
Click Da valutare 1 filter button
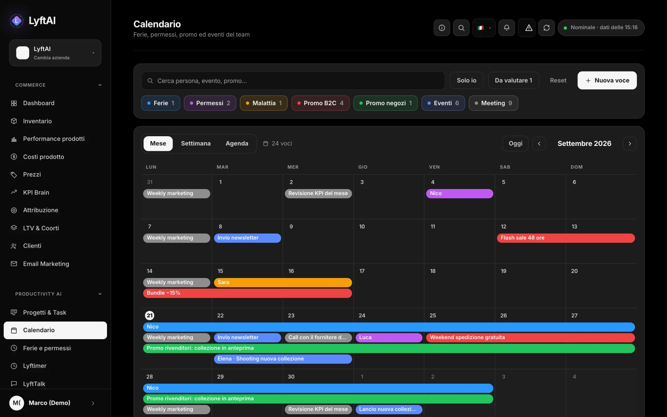click(513, 81)
